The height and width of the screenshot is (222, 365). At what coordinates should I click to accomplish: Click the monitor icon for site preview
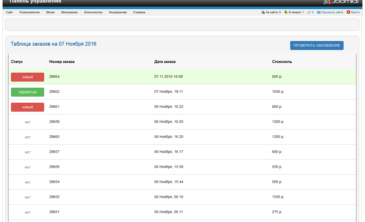(319, 12)
